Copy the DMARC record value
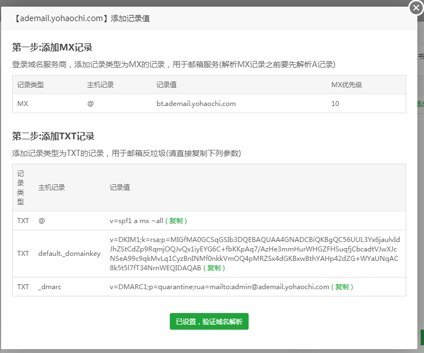Screen dimensions: 424x353 (342, 287)
